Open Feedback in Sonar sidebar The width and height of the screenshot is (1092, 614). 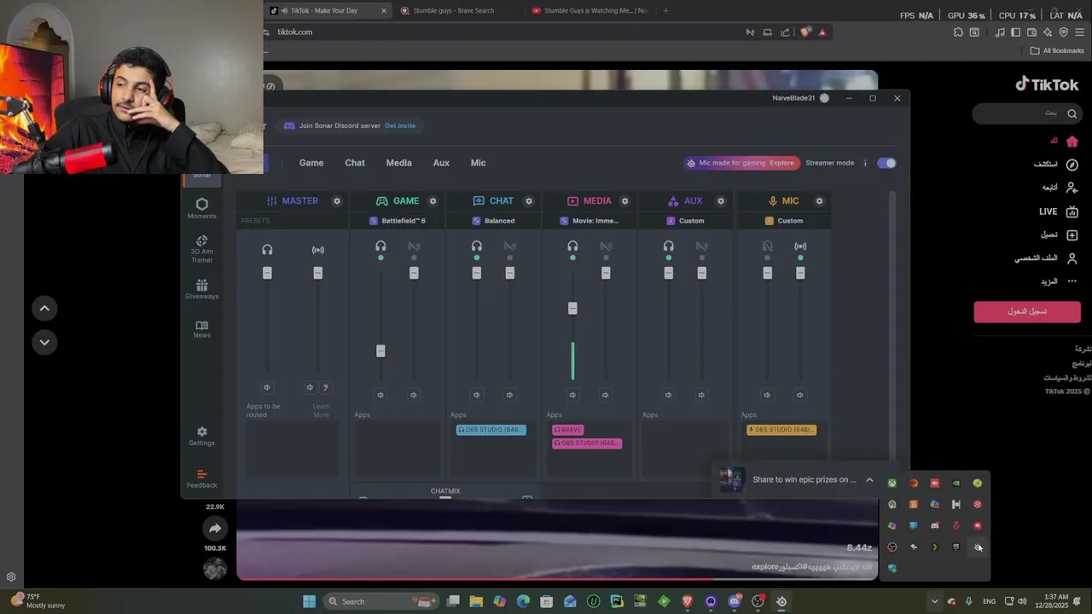click(x=202, y=478)
